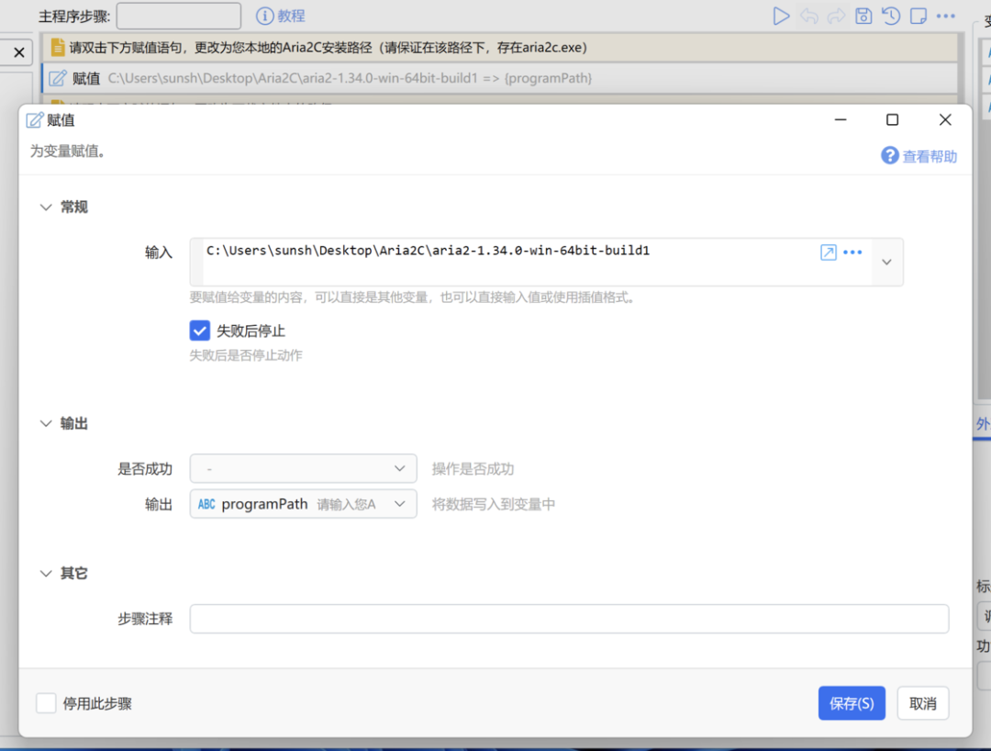This screenshot has width=991, height=751.
Task: Click the 取消 button
Action: [923, 703]
